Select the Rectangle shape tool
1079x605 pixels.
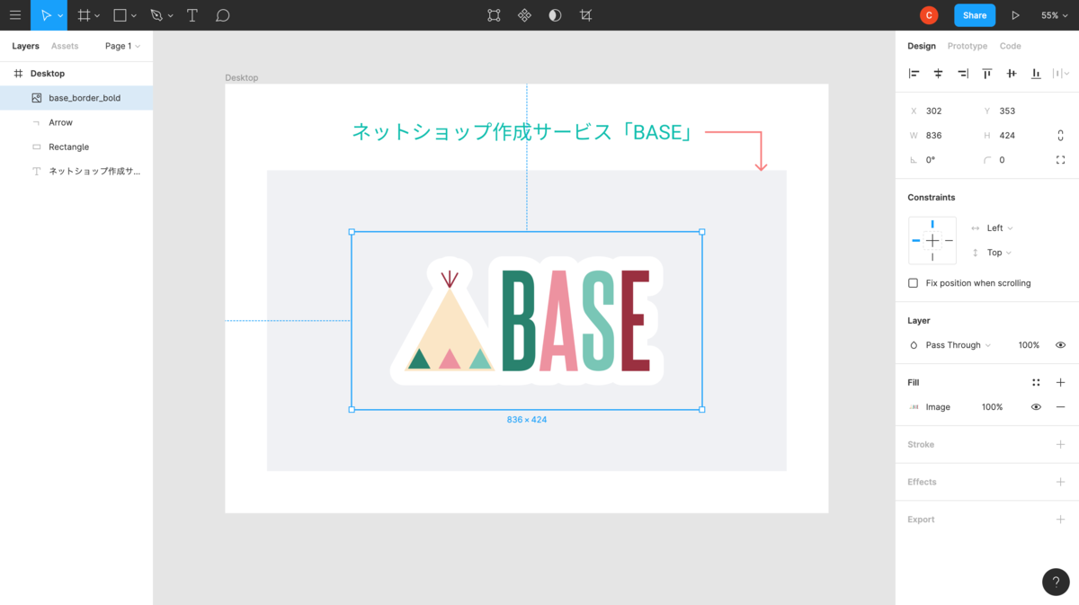(120, 15)
